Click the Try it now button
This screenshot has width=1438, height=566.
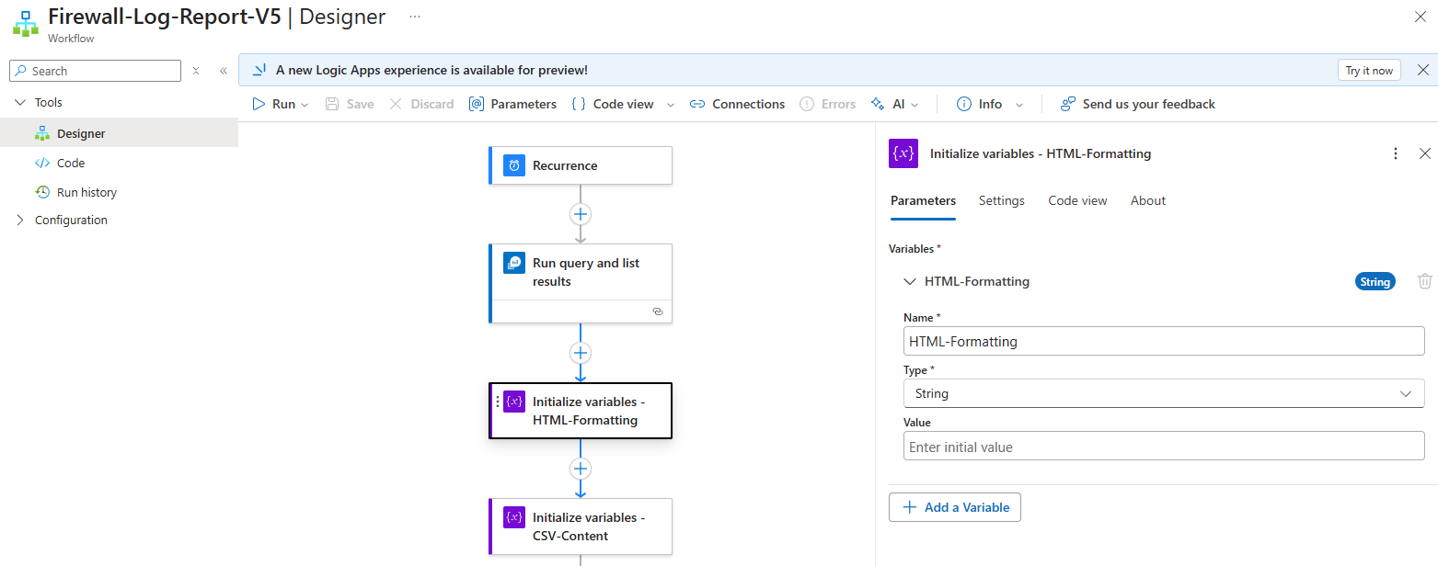(1368, 70)
